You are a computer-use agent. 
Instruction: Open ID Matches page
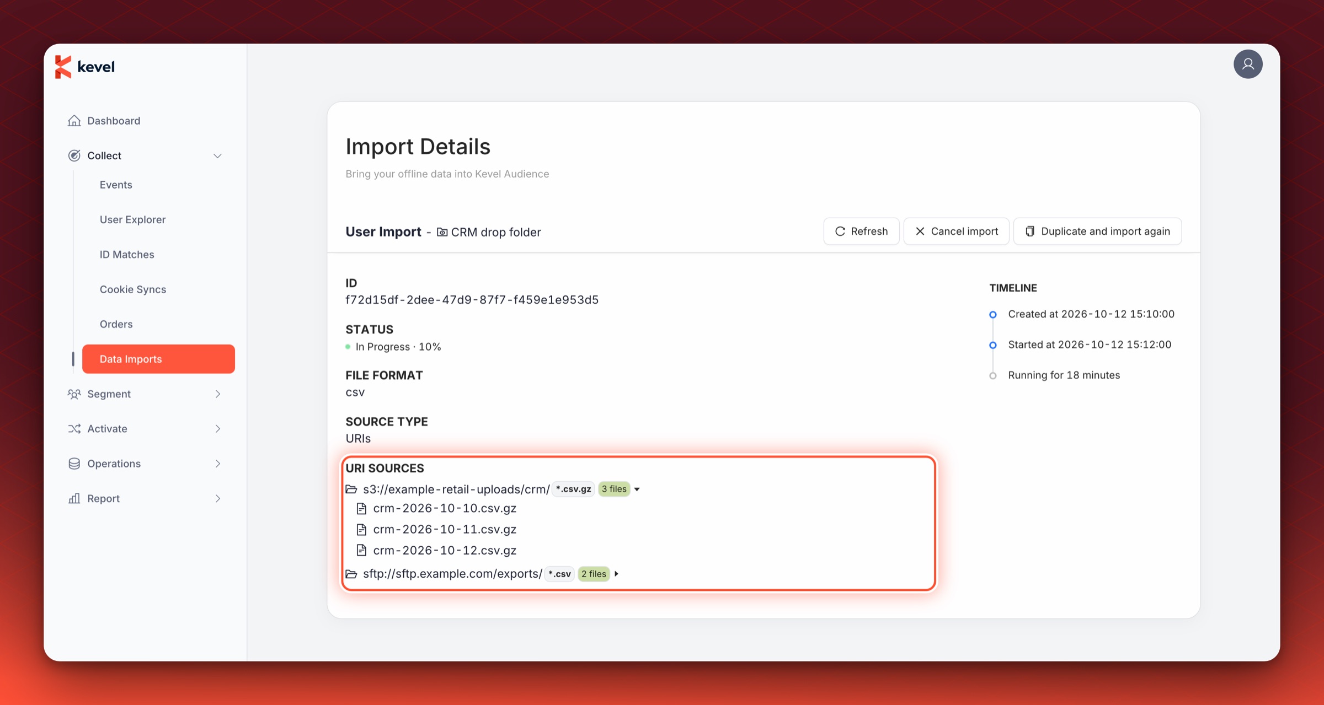tap(127, 254)
